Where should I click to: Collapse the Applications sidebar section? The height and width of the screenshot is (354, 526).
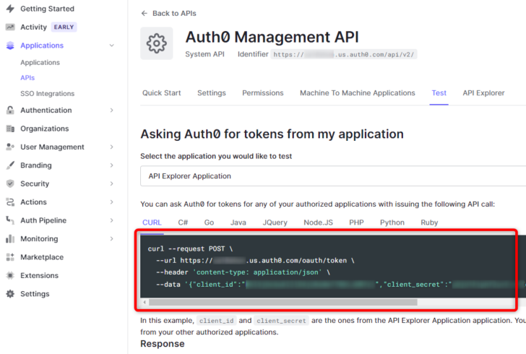[111, 46]
